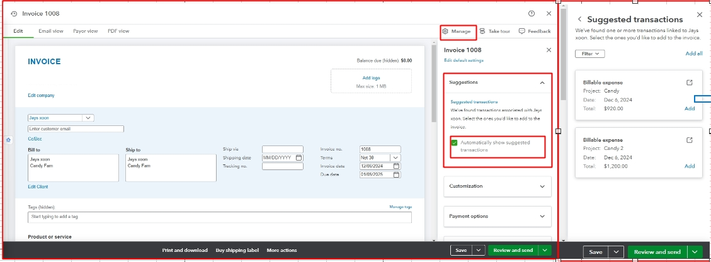Screen dimensions: 711x262
Task: Open Review and send dropdown in right panel
Action: [695, 252]
